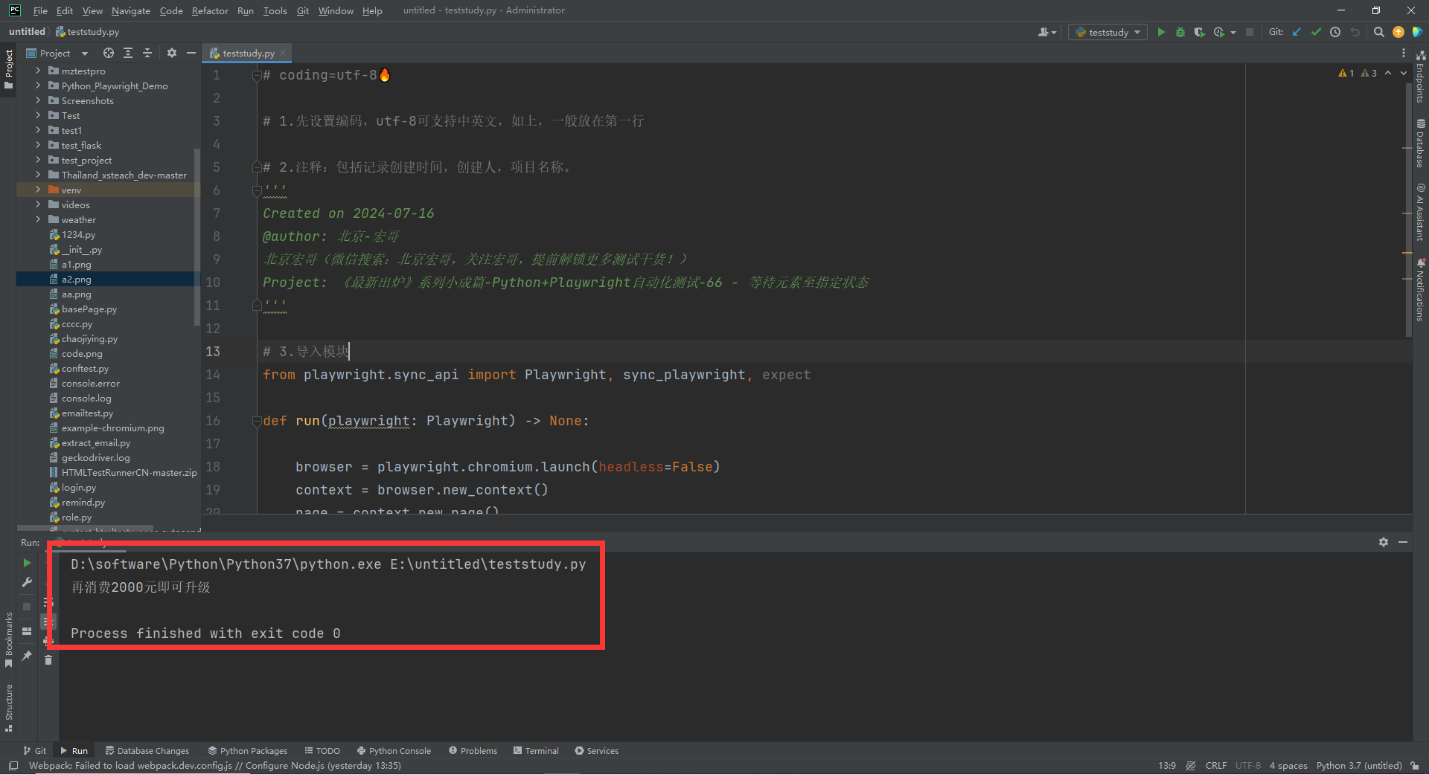Run the teststudy configuration
The width and height of the screenshot is (1429, 774).
pyautogui.click(x=1161, y=32)
